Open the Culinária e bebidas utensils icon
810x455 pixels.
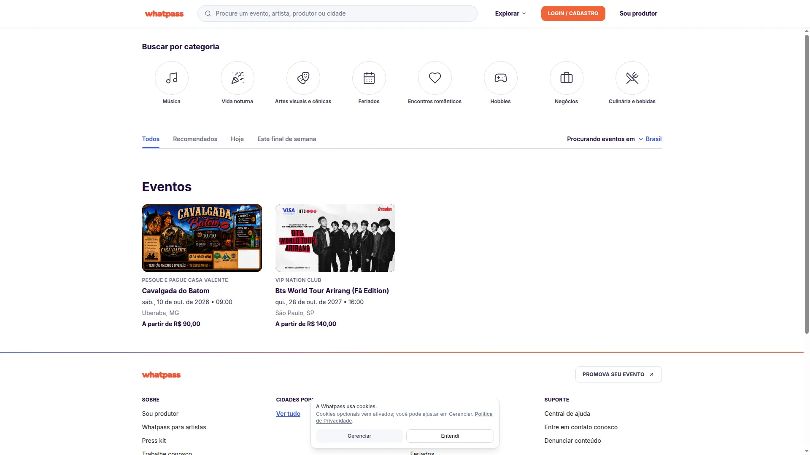(632, 78)
